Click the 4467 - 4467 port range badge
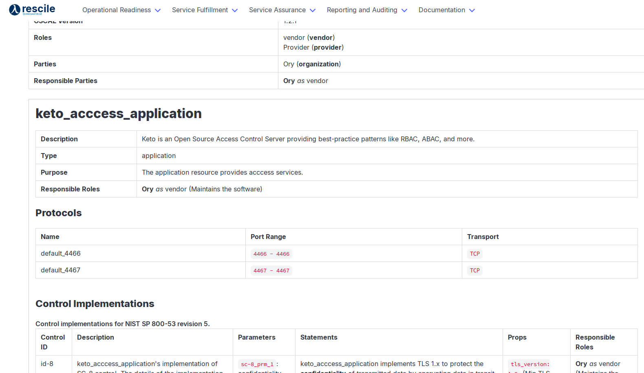The image size is (644, 373). 271,271
